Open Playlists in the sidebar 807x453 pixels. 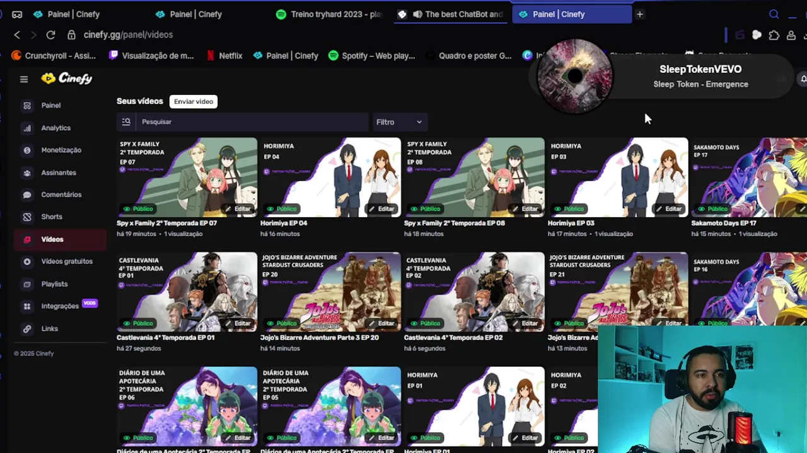54,284
